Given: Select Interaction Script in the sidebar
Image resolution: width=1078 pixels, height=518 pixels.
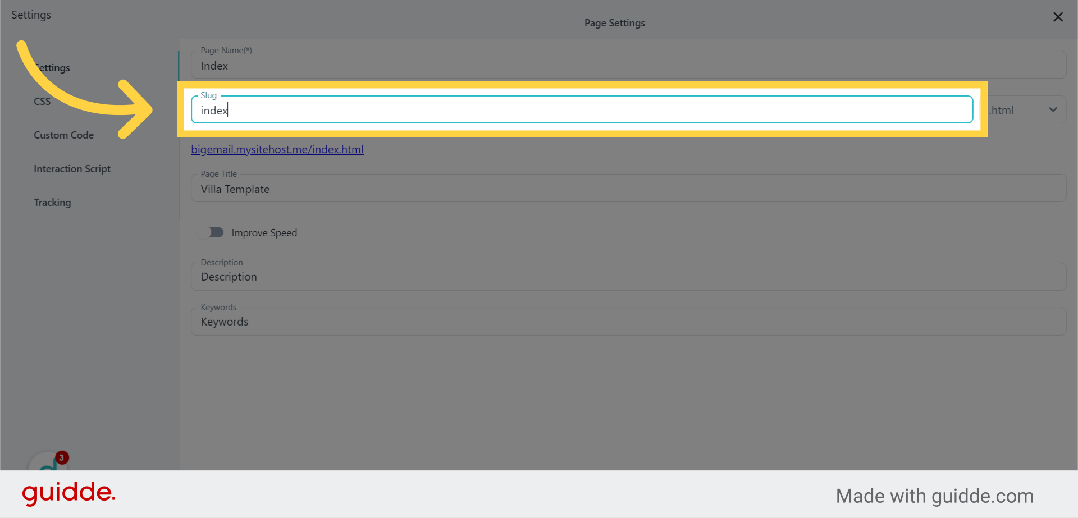Looking at the screenshot, I should [72, 169].
